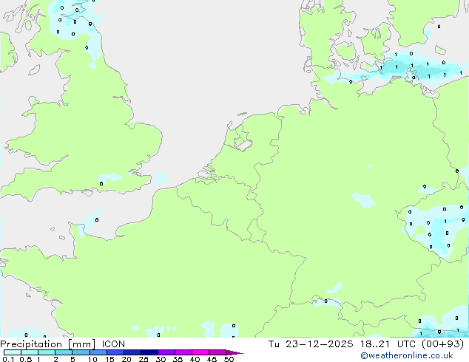Click the "30" legend value

point(161,359)
